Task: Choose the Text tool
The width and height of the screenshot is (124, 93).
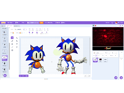Action: tap(17, 44)
